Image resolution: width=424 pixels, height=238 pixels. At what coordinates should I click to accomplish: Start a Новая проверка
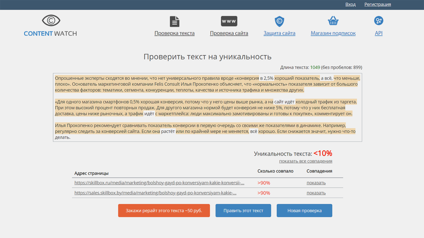[304, 211]
